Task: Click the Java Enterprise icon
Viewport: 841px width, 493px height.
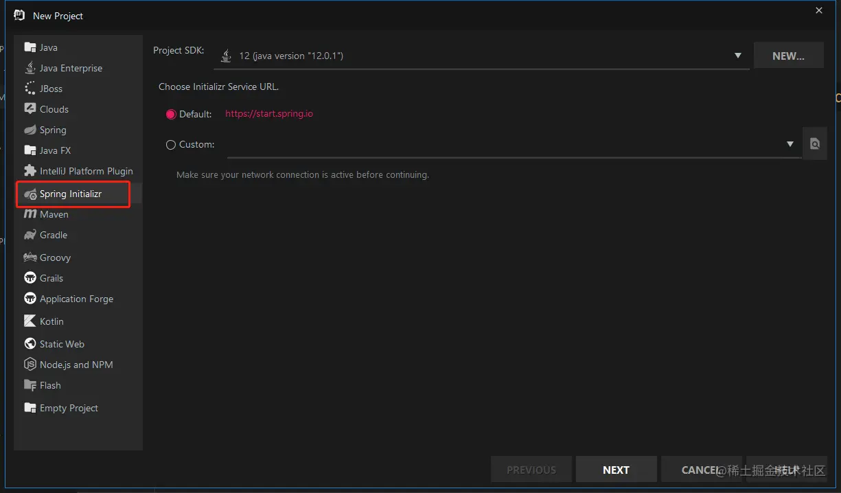Action: click(x=30, y=68)
